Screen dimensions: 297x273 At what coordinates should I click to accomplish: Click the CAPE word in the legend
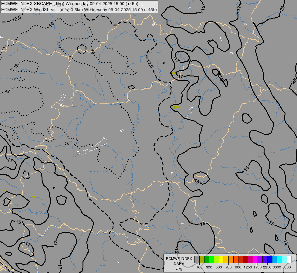click(x=179, y=264)
